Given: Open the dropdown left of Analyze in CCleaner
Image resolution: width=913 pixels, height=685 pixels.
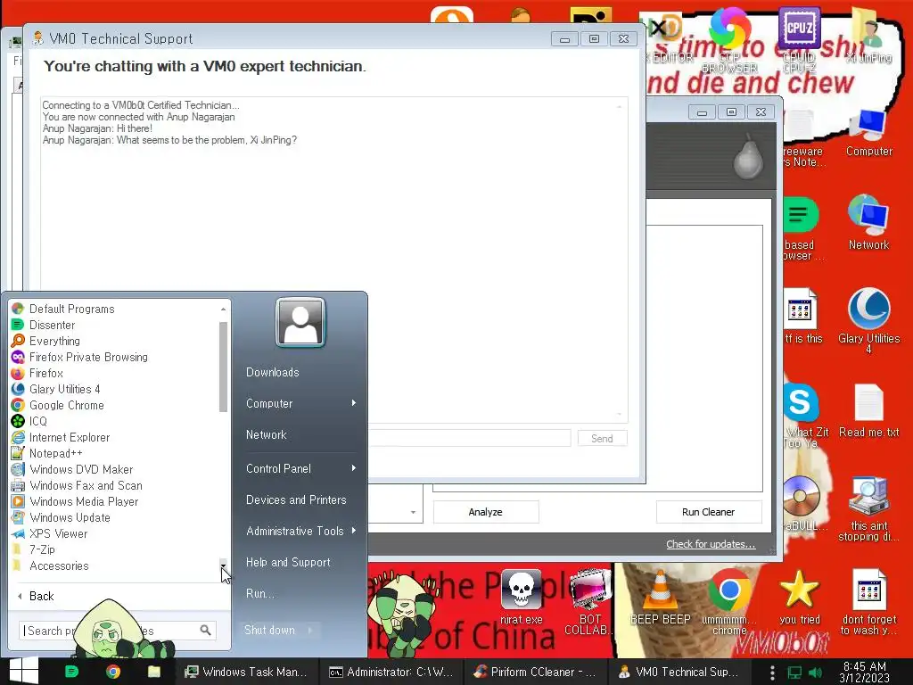Looking at the screenshot, I should [413, 512].
